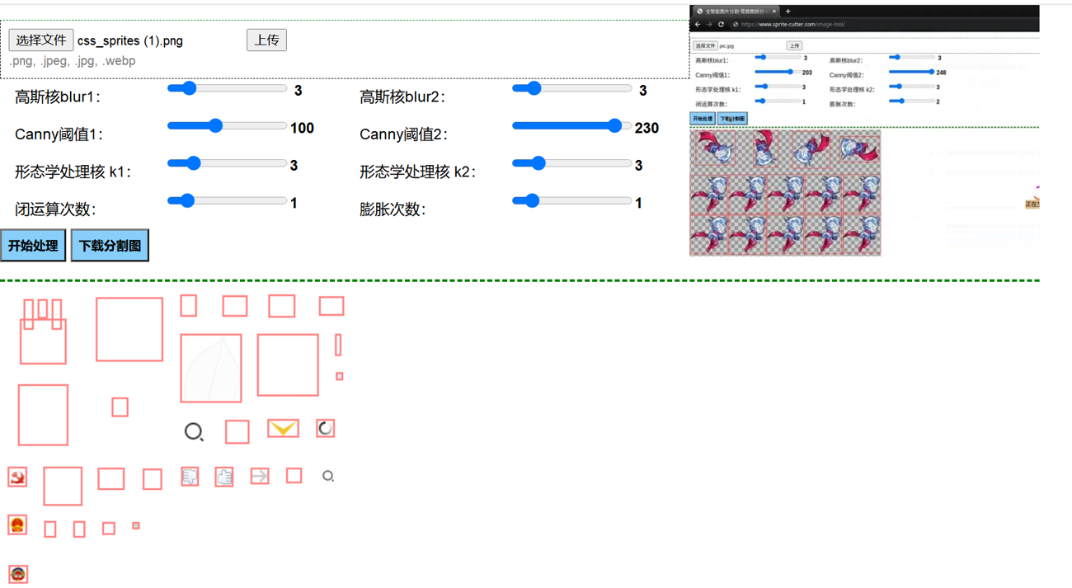
Task: Click the faint leaf sprite box
Action: [211, 368]
